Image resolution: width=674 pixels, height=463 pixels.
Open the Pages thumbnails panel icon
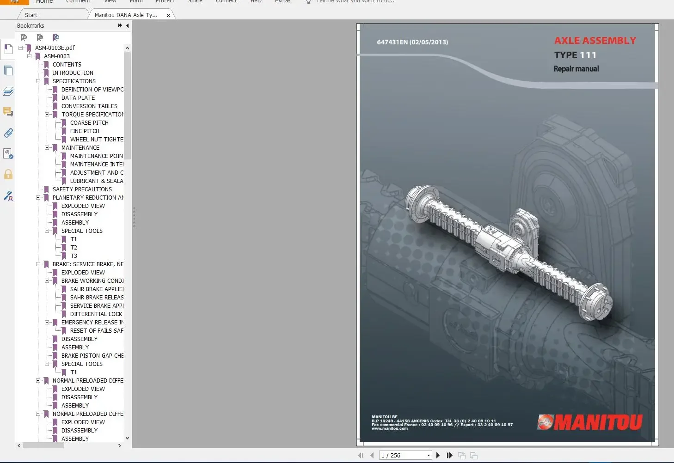[8, 71]
